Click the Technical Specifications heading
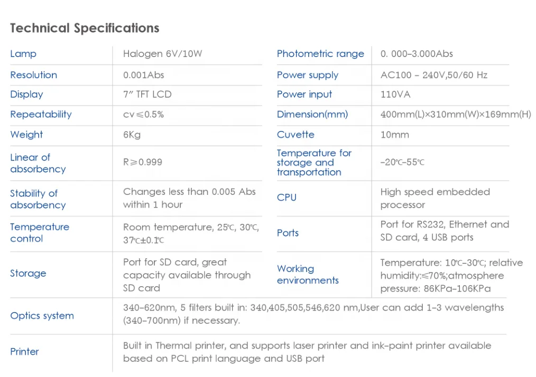 pos(85,28)
